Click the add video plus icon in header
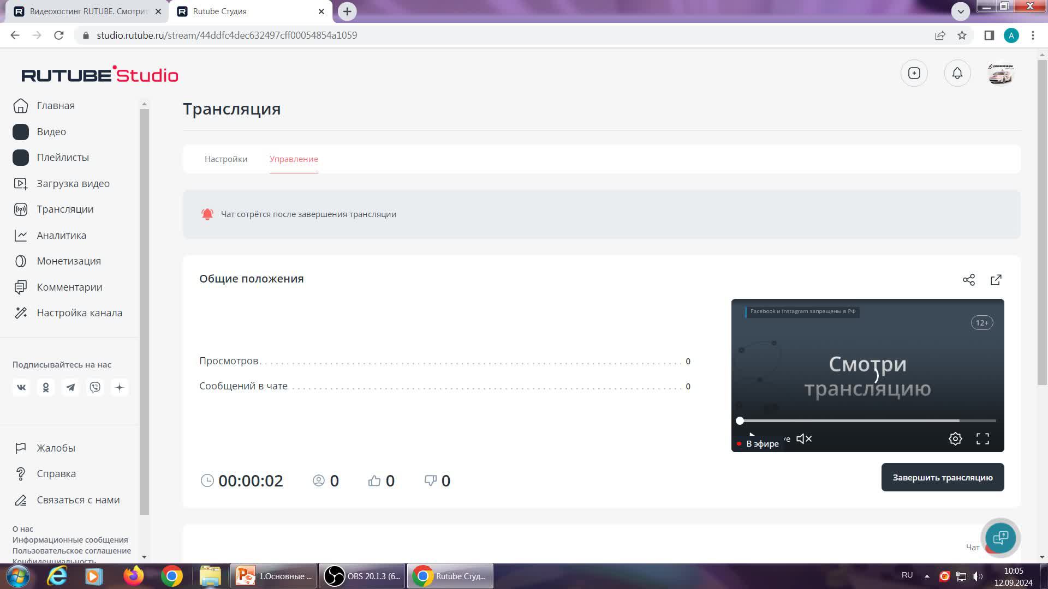1048x589 pixels. (x=914, y=73)
